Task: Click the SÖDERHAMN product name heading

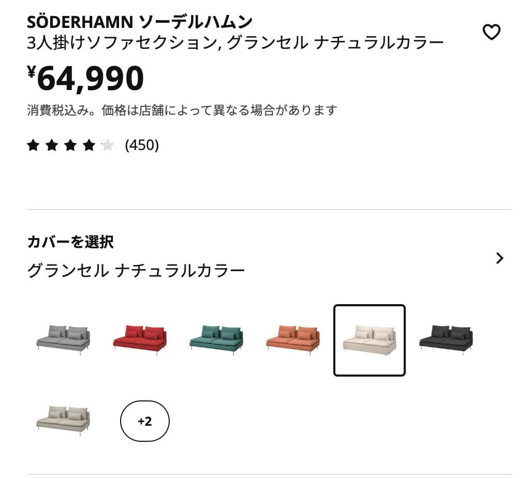Action: (132, 22)
